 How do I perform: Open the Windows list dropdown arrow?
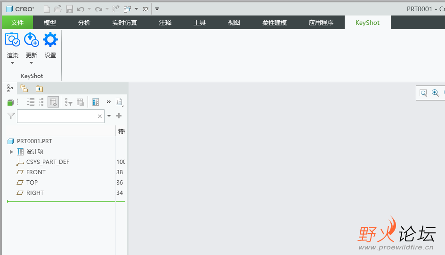pyautogui.click(x=136, y=9)
